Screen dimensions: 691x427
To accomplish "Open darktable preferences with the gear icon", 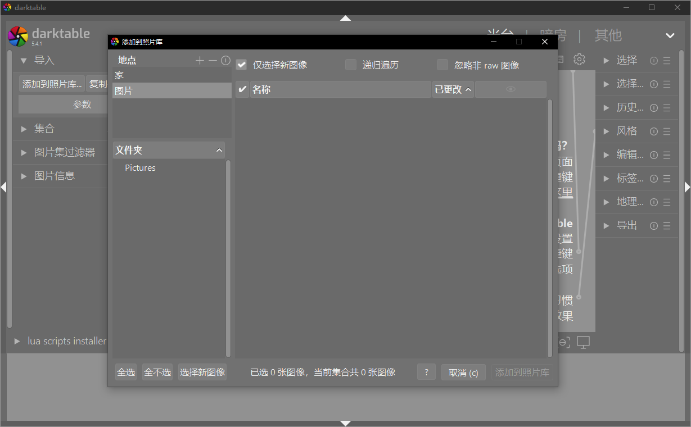I will (580, 59).
